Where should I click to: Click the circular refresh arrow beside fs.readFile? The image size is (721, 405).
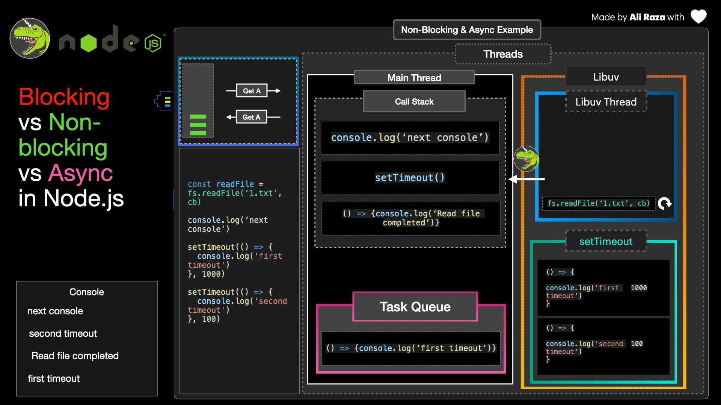coord(665,203)
